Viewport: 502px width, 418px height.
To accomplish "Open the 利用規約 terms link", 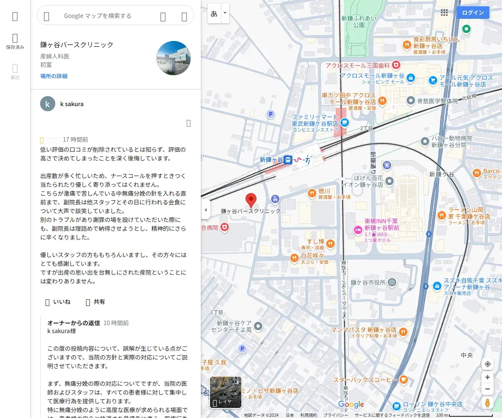I will 309,415.
